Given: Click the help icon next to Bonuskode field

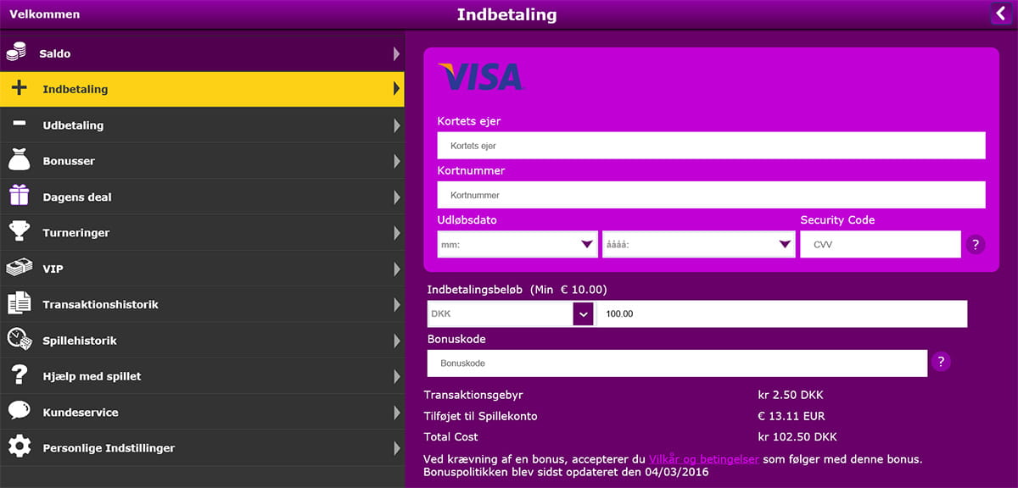Looking at the screenshot, I should (x=940, y=362).
